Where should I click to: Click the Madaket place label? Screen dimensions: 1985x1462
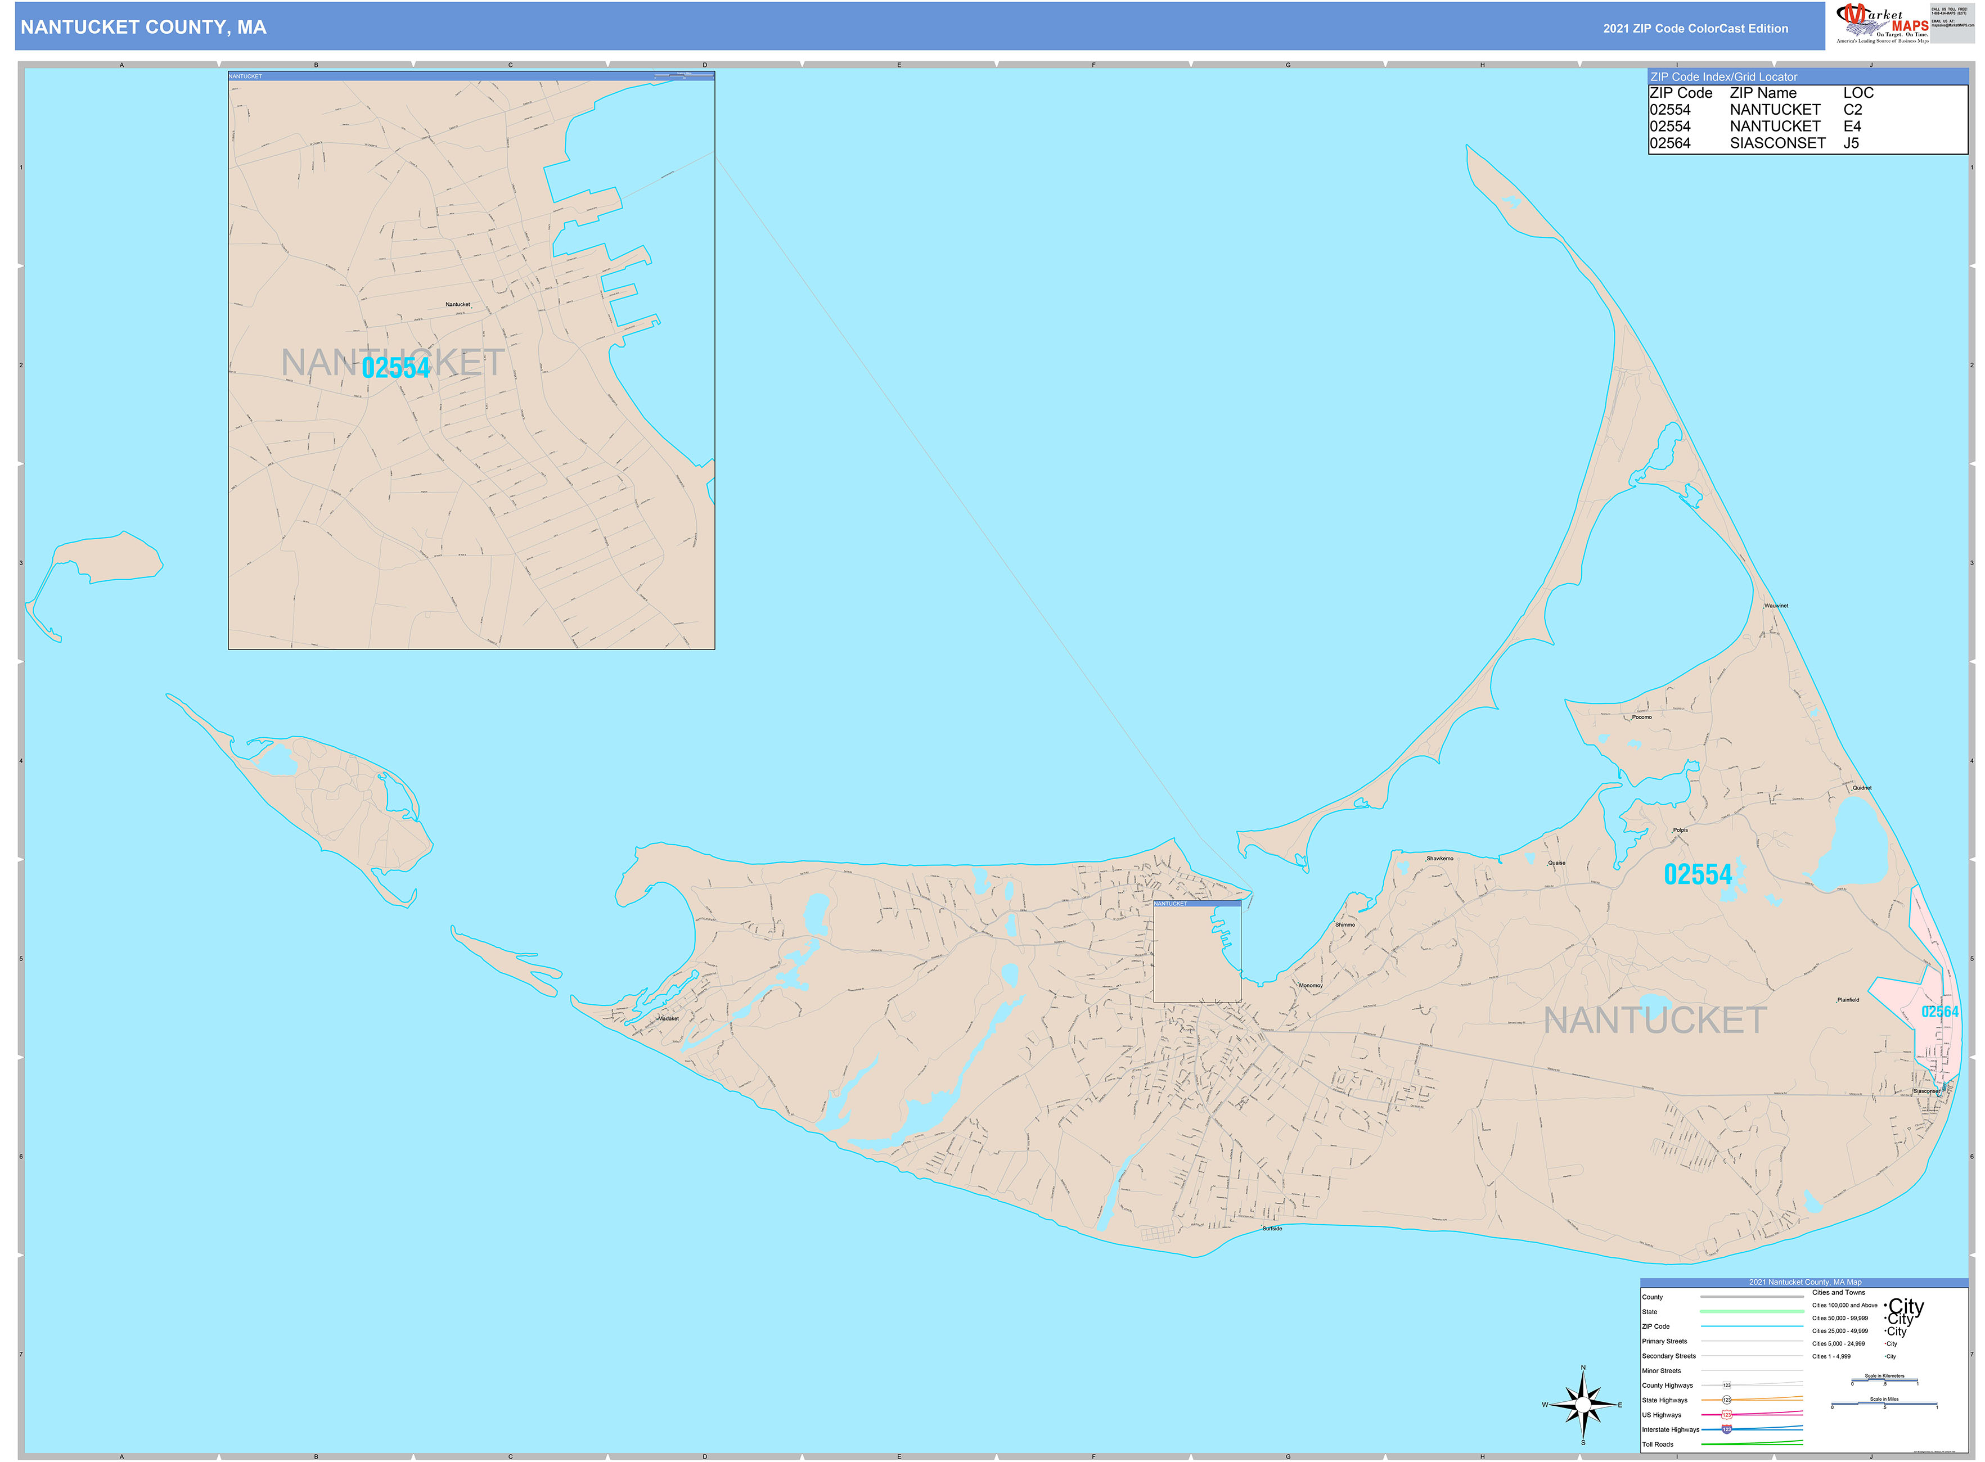(x=668, y=1019)
